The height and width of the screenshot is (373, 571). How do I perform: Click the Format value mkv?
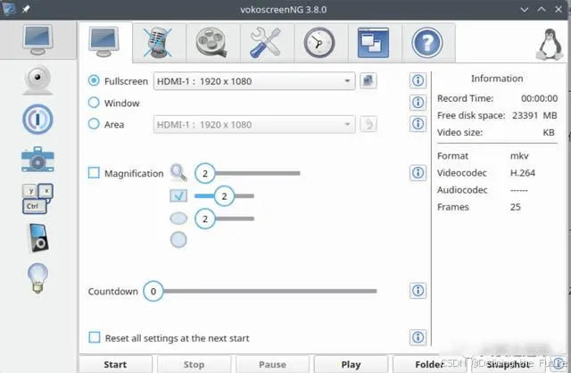click(x=519, y=156)
